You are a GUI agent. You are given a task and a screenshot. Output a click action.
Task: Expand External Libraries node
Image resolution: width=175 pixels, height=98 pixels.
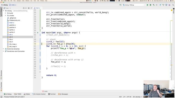pos(4,49)
